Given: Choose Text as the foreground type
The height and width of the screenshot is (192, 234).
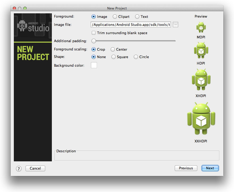Looking at the screenshot, I should (137, 17).
